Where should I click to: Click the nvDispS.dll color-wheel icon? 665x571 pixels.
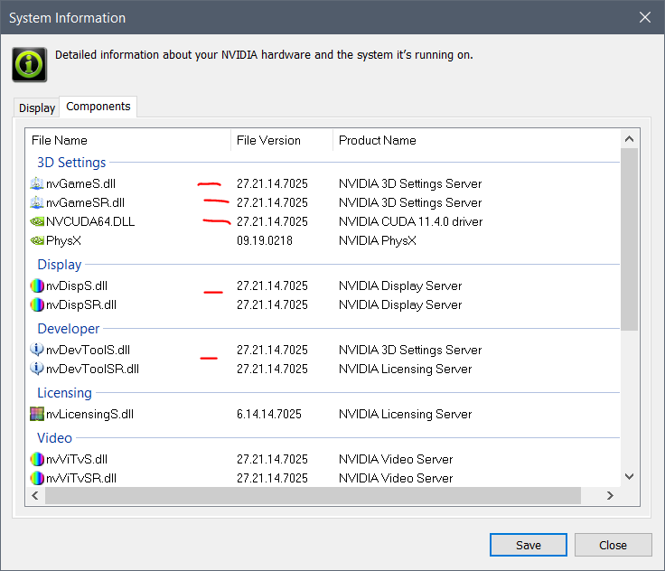click(37, 285)
